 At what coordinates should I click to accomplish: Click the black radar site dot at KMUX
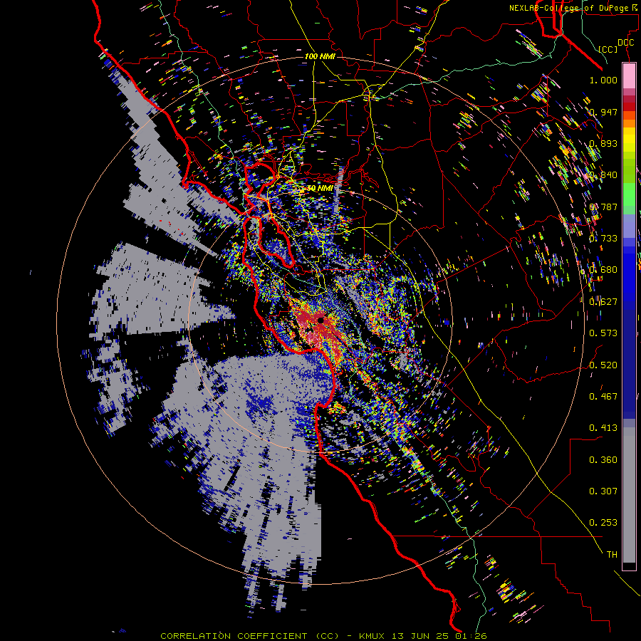pyautogui.click(x=321, y=320)
